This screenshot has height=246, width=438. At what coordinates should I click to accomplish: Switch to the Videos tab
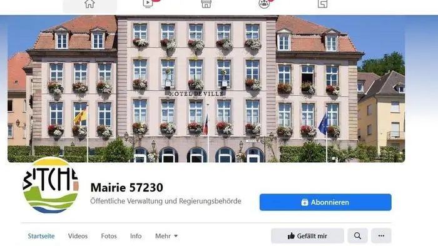click(x=78, y=236)
